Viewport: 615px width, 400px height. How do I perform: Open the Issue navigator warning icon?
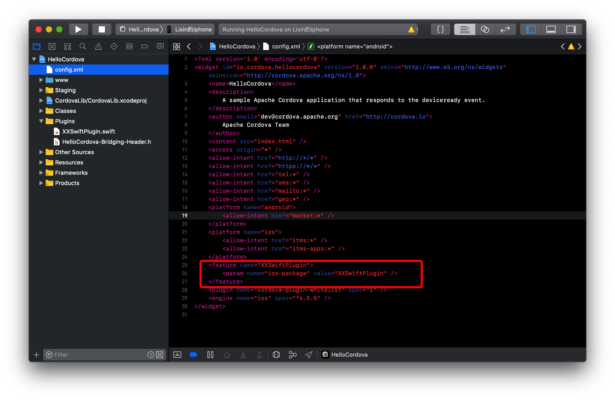[98, 46]
